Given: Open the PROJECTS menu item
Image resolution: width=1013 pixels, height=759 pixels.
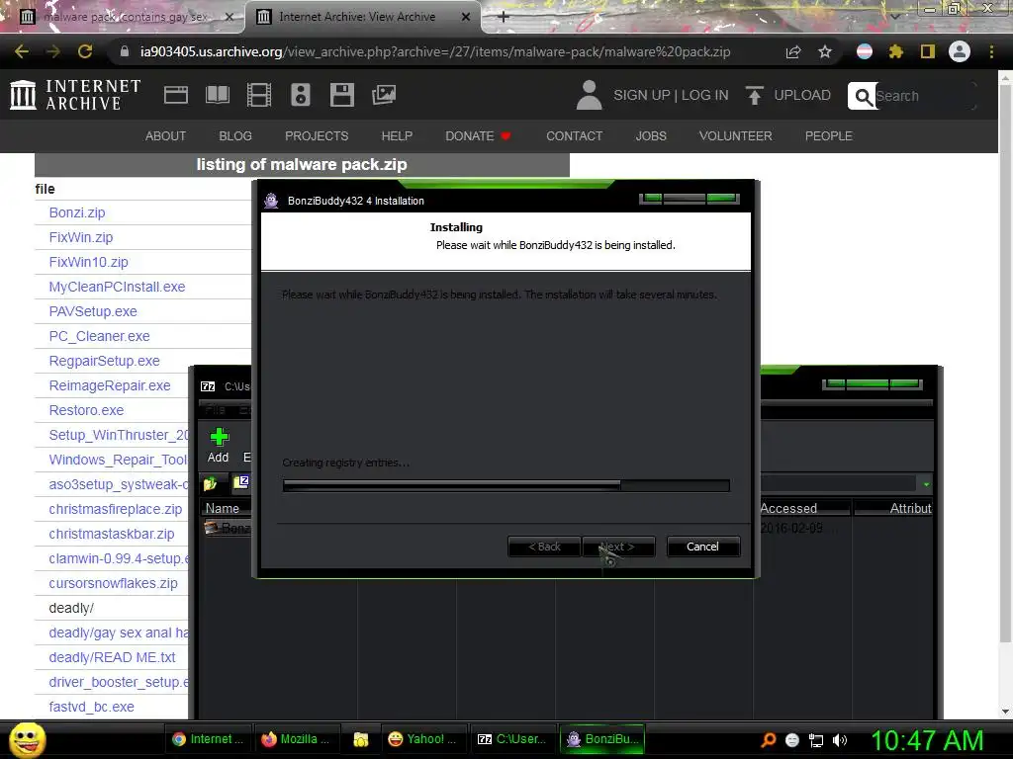Looking at the screenshot, I should [317, 136].
